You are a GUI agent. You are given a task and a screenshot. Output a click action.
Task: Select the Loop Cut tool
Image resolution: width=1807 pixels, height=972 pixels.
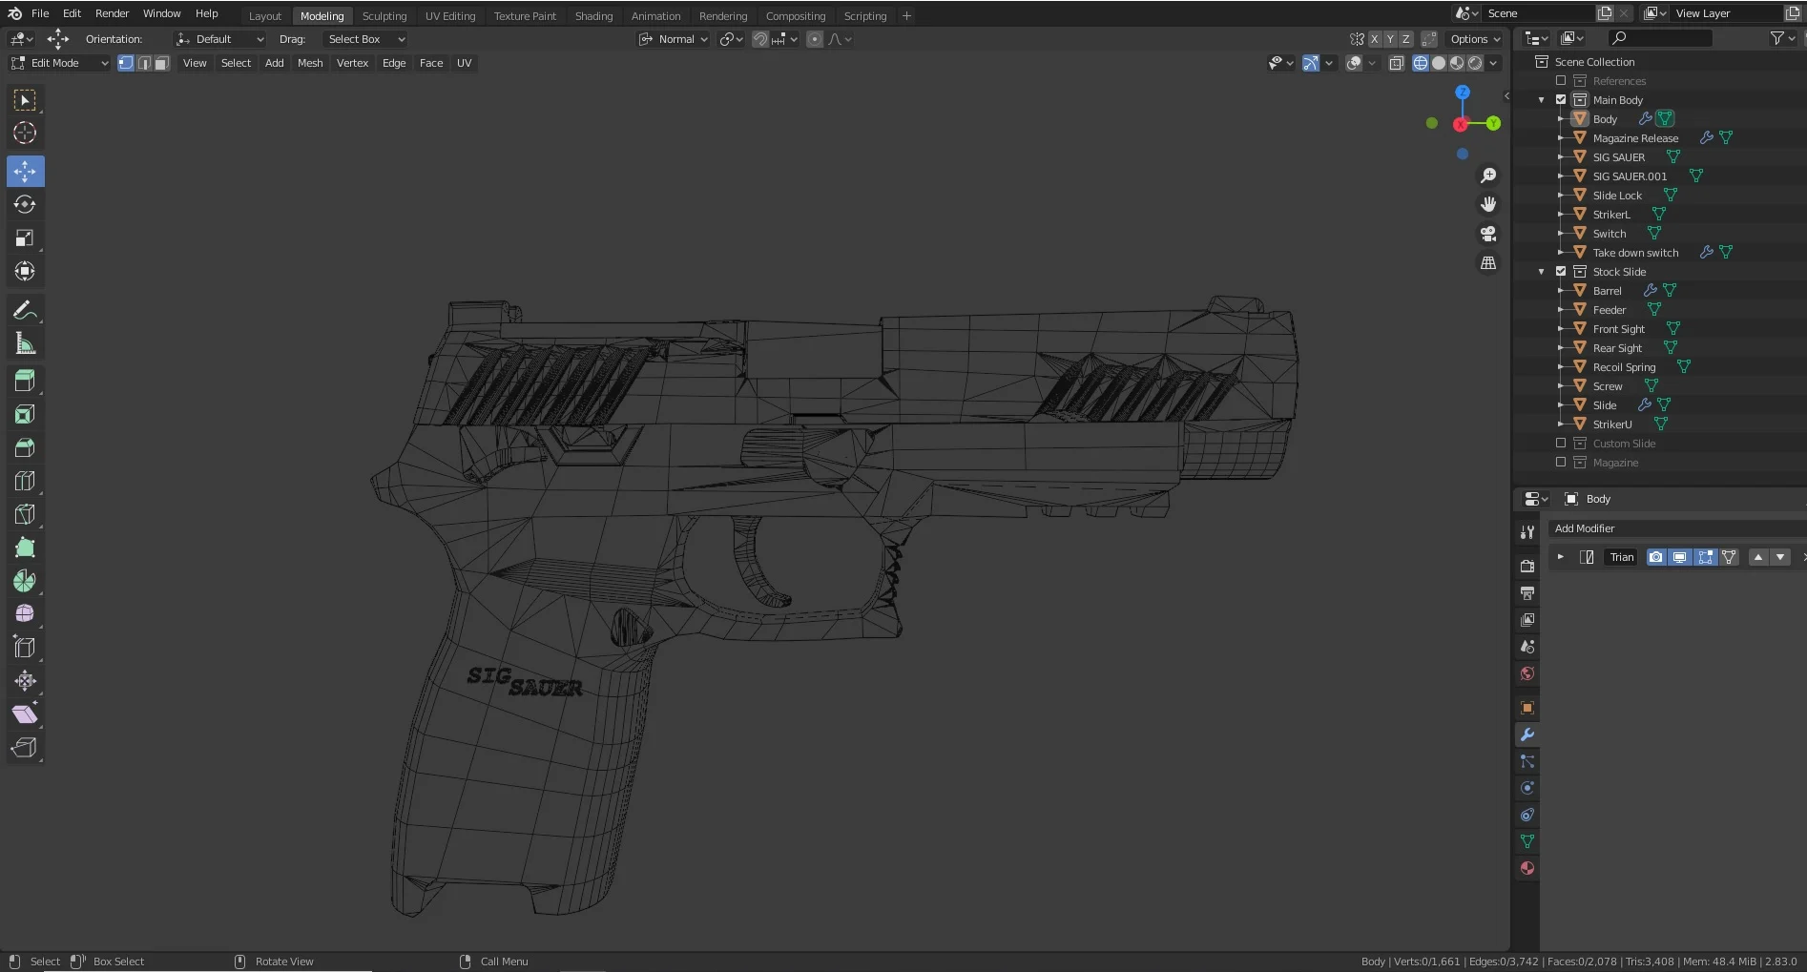(25, 481)
